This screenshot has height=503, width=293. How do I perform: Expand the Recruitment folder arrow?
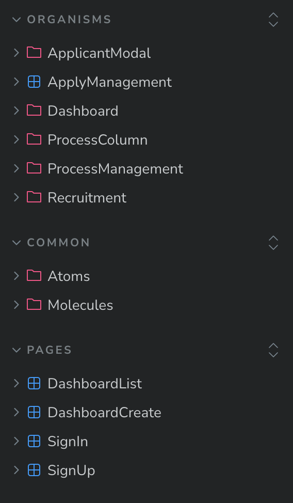[x=17, y=197]
